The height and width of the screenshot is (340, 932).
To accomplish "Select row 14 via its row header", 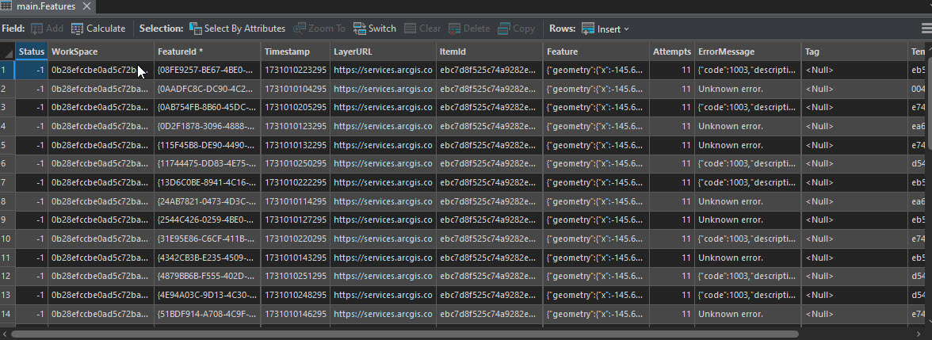I will pyautogui.click(x=7, y=313).
